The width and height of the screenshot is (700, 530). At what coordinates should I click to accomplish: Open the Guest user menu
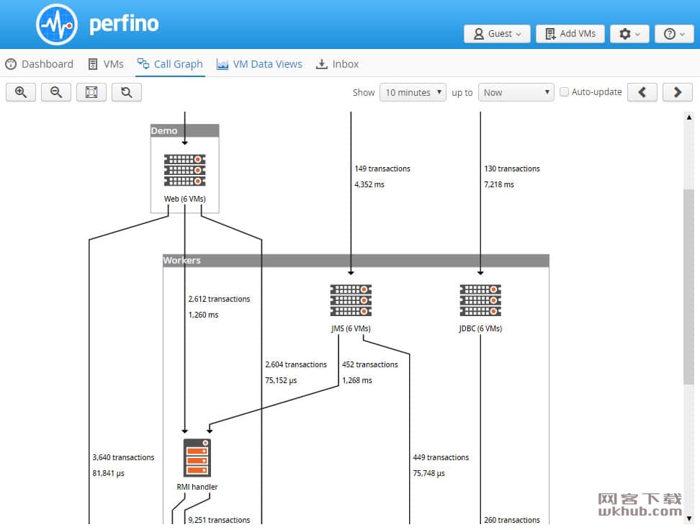coord(497,34)
